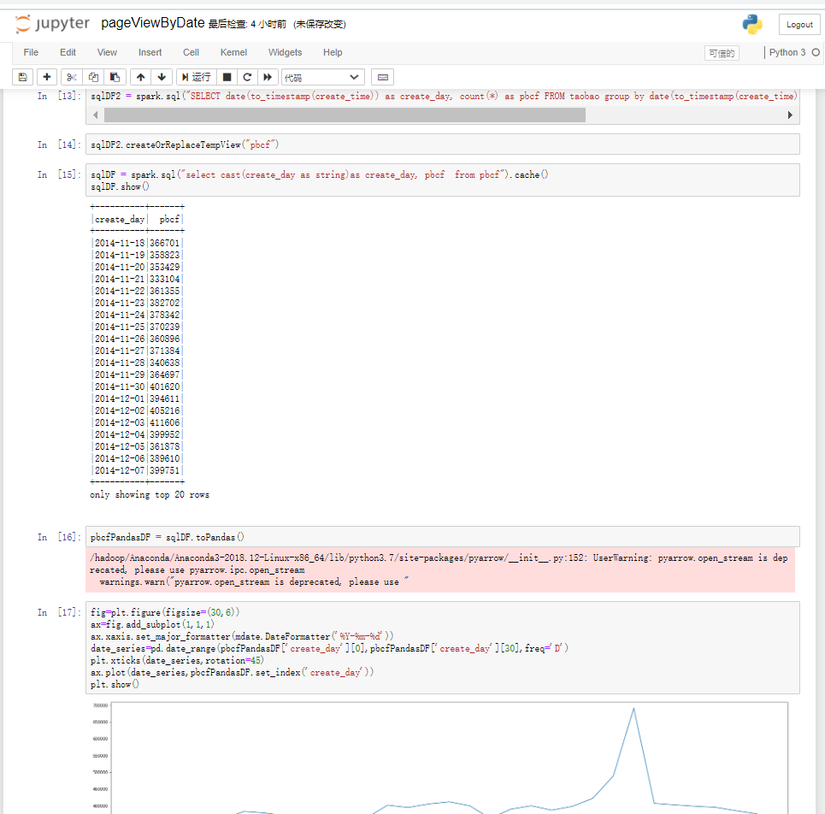
Task: Click the create_day column header text
Action: pyautogui.click(x=120, y=219)
